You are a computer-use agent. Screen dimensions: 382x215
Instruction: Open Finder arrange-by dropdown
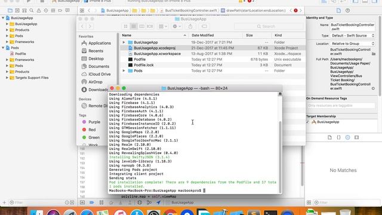(163, 26)
